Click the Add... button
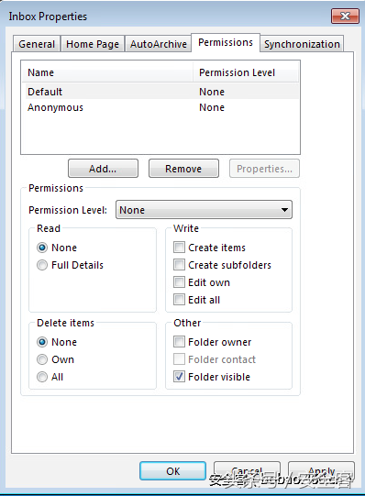The height and width of the screenshot is (496, 365). [103, 169]
